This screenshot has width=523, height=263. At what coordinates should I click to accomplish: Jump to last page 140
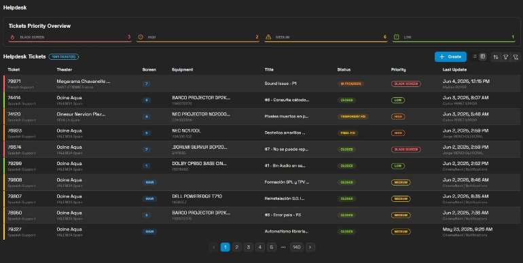(297, 247)
